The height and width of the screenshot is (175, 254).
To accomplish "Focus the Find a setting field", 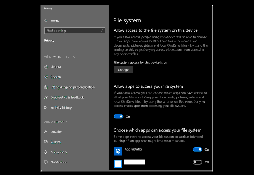I will pos(75,30).
